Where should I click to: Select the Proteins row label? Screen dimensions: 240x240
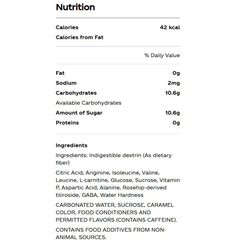point(67,123)
